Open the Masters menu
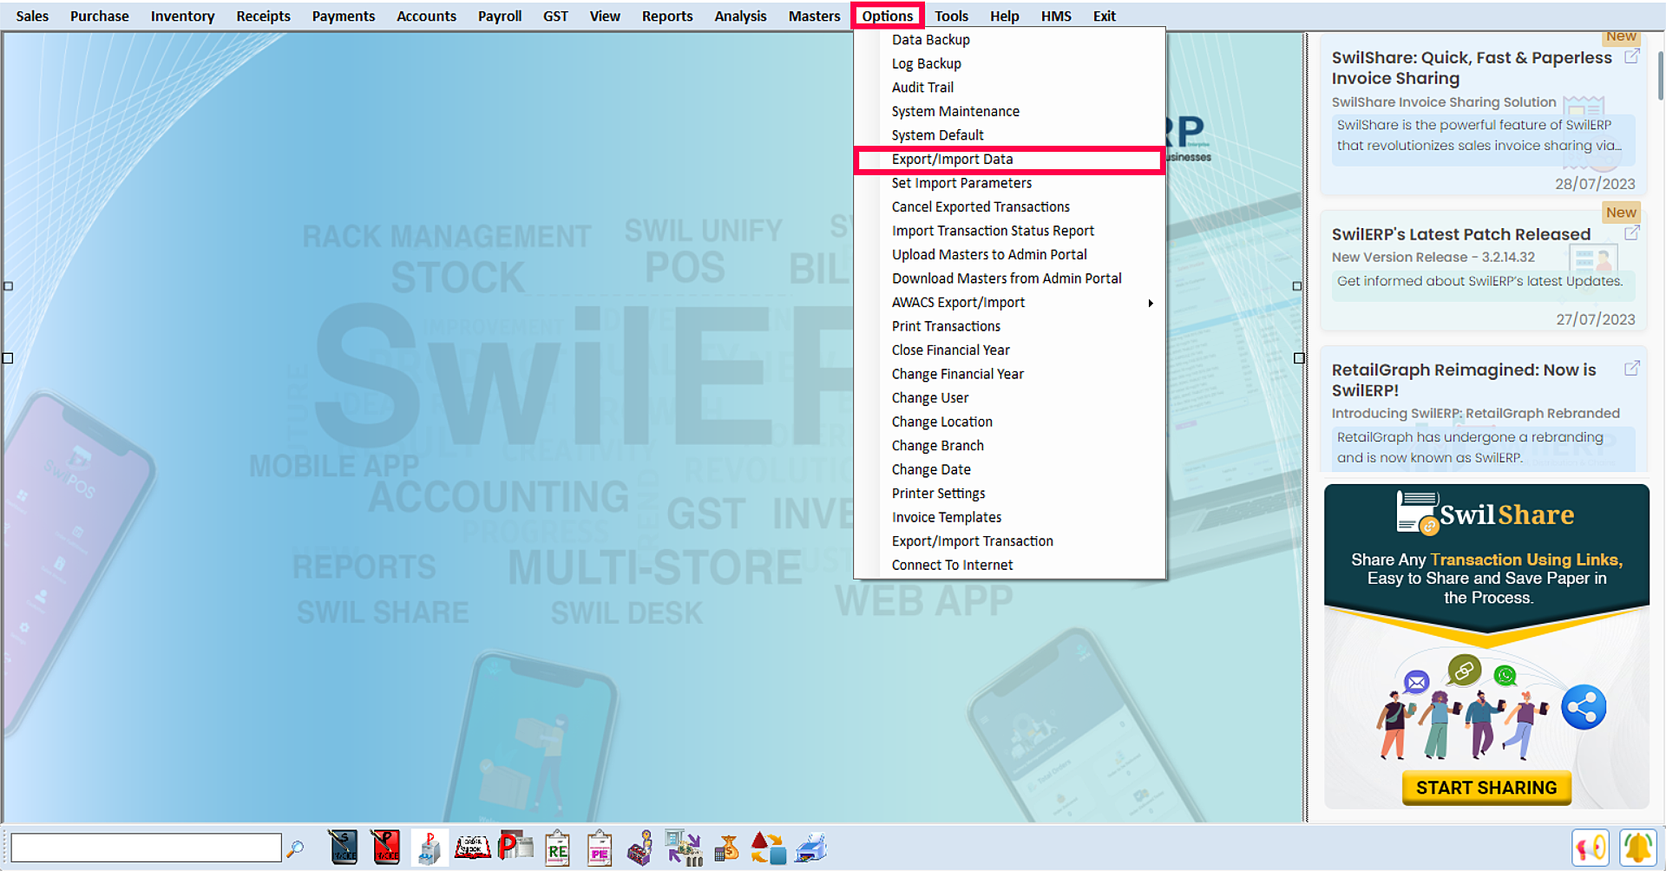Viewport: 1666px width, 871px height. (814, 16)
